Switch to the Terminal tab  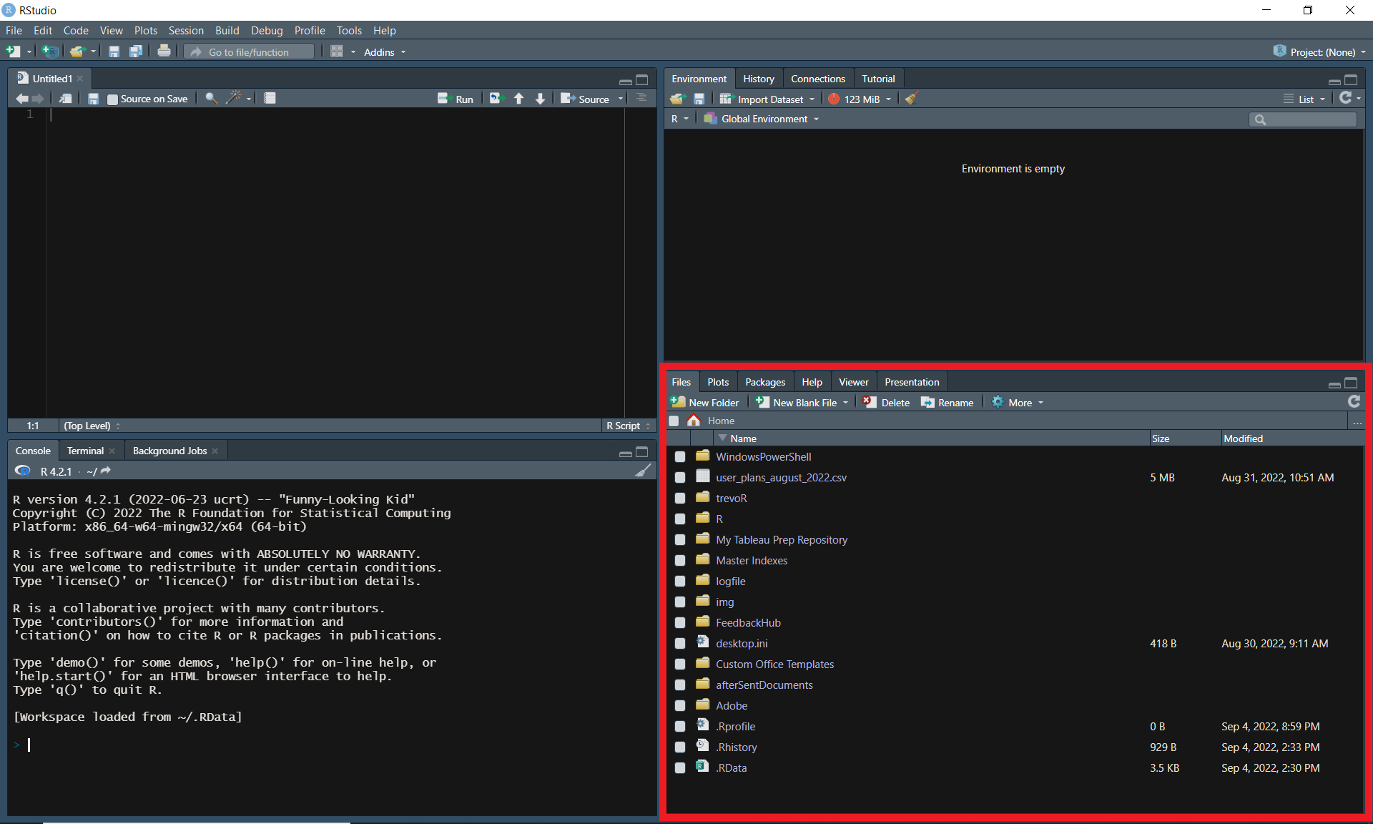pyautogui.click(x=85, y=451)
